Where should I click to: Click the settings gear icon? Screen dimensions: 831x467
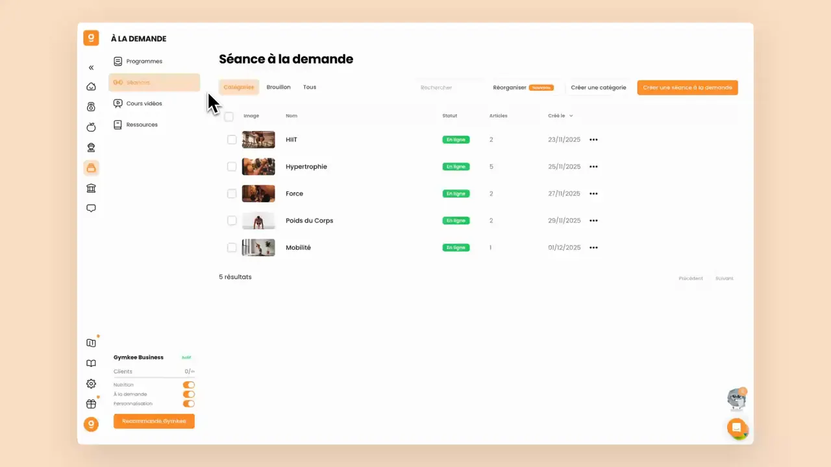coord(91,384)
